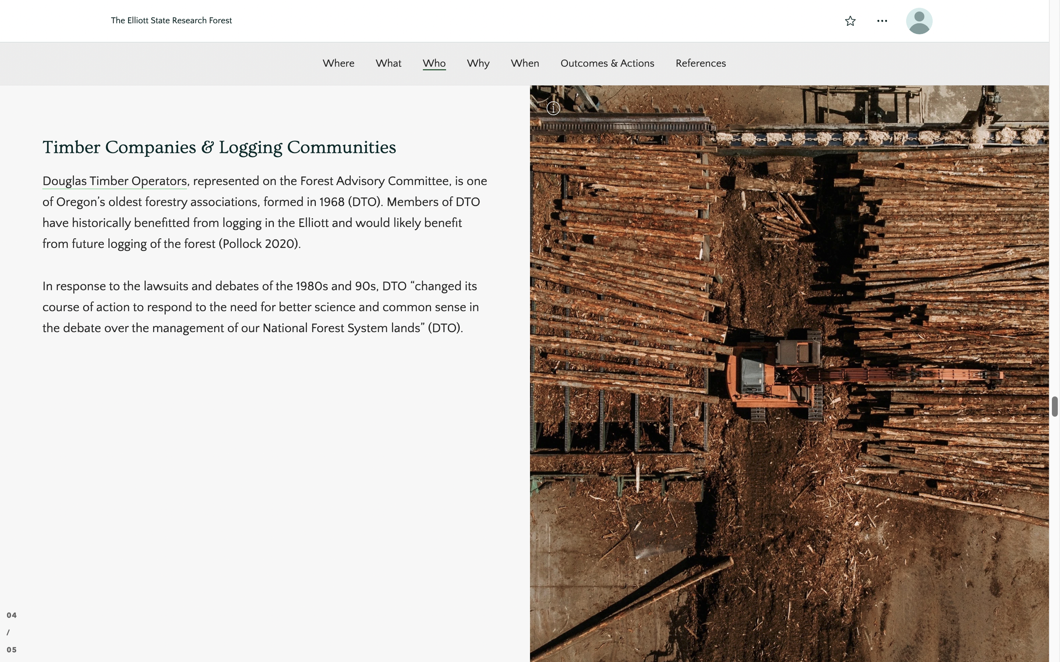
Task: Go to the Where section
Action: click(x=338, y=64)
